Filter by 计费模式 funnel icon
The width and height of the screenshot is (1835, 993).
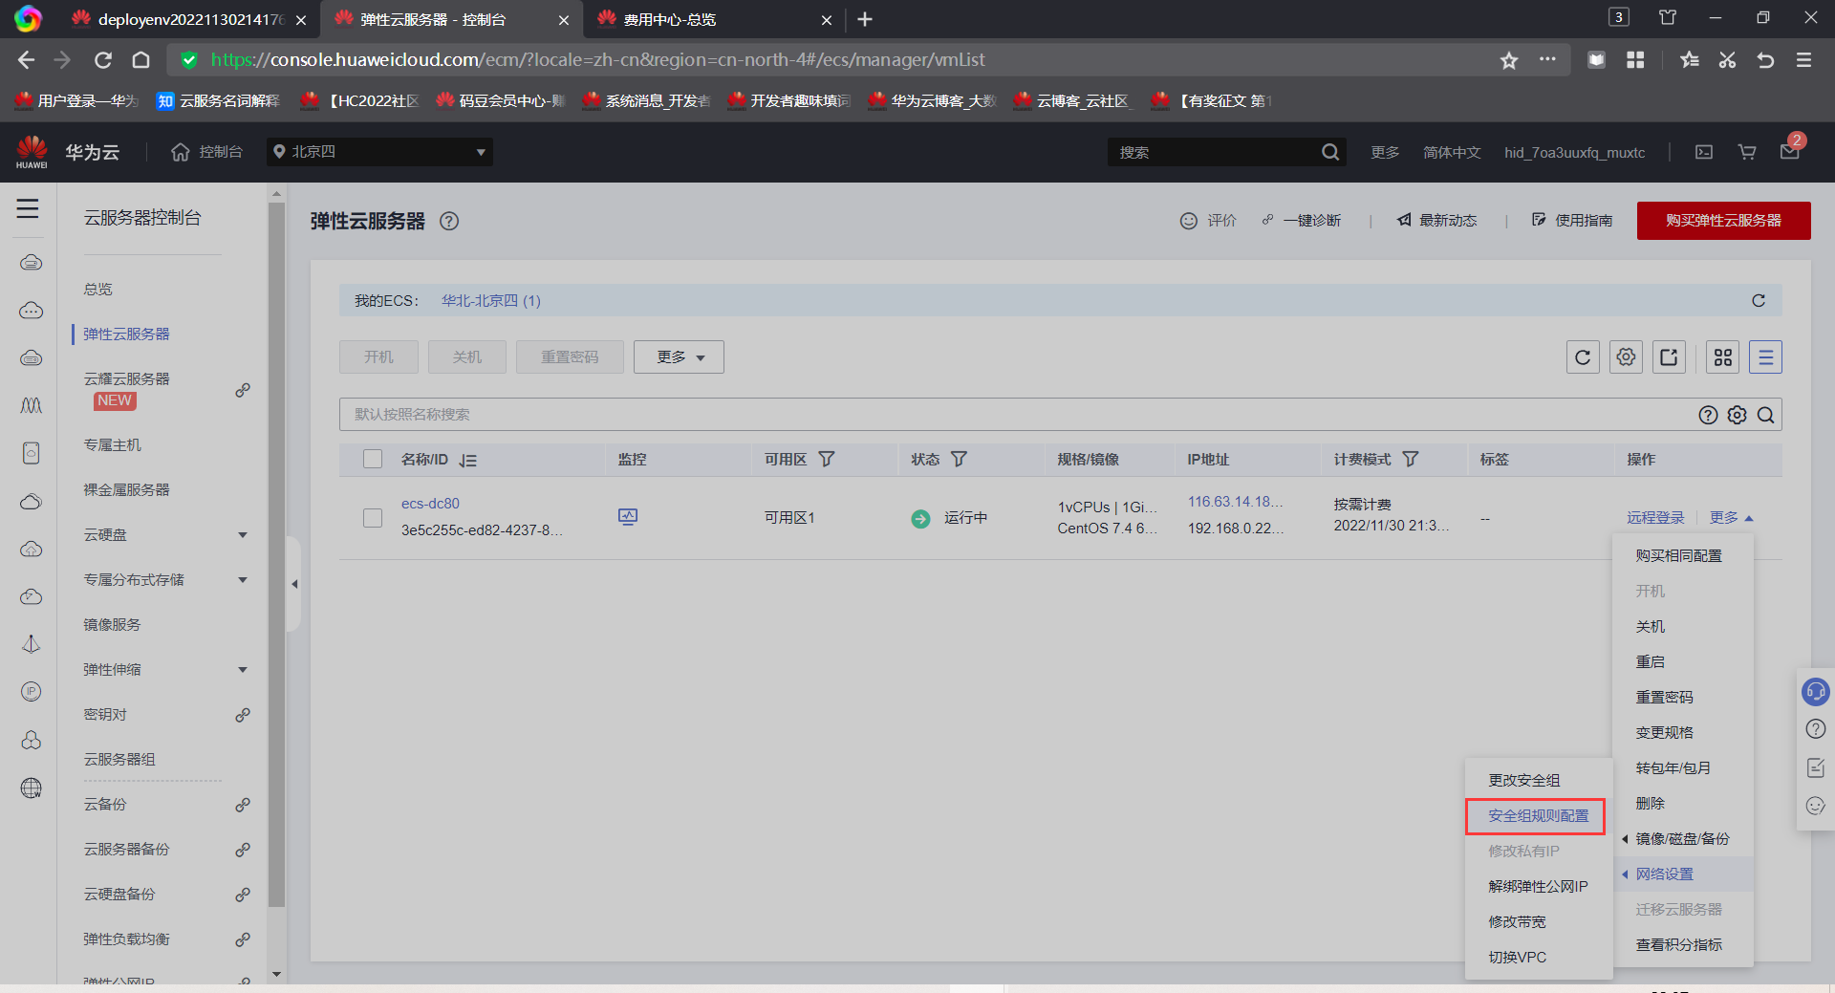click(1410, 460)
